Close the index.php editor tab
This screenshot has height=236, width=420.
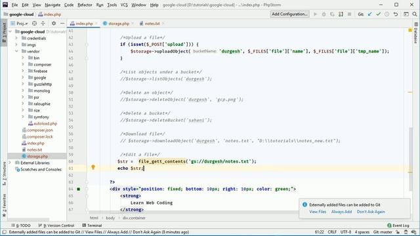[96, 24]
